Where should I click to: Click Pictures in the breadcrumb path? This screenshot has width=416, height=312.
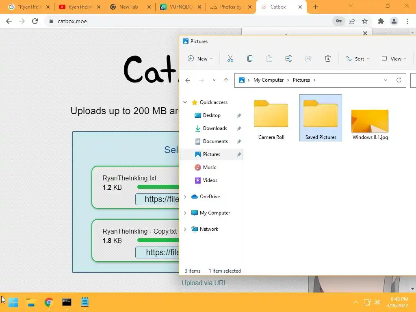point(301,80)
